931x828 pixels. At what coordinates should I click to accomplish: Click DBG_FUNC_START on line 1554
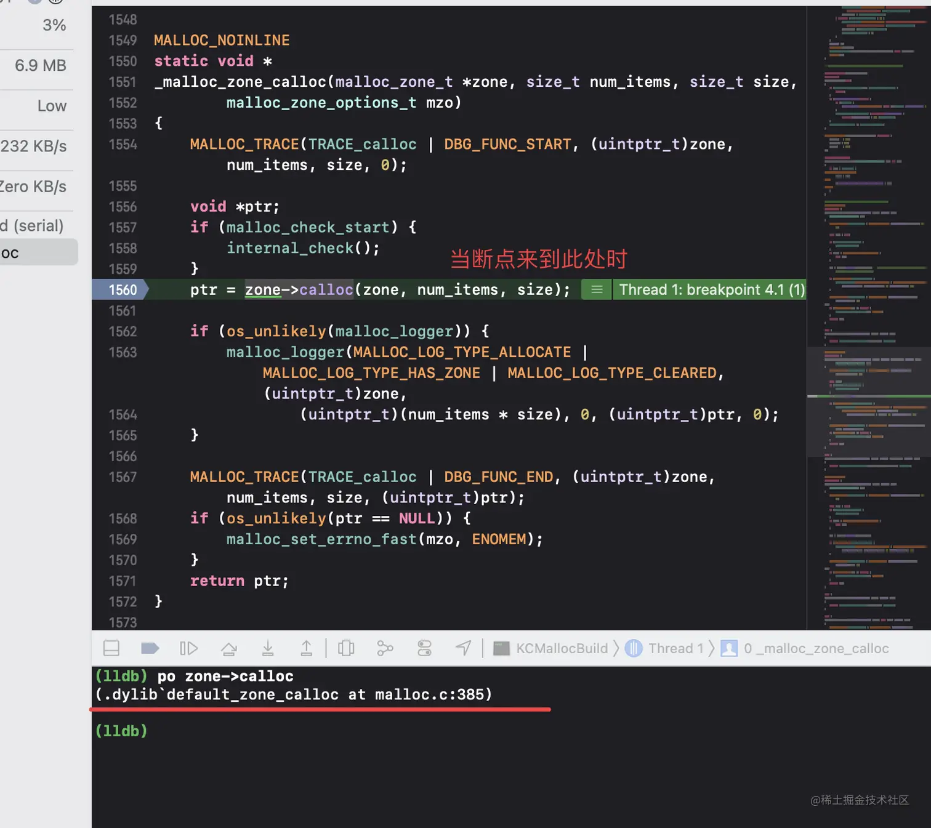tap(507, 145)
